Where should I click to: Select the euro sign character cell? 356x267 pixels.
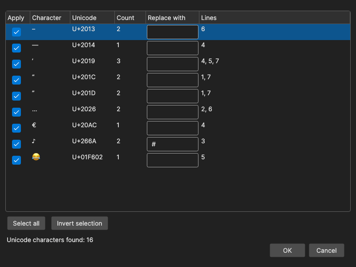pos(34,125)
